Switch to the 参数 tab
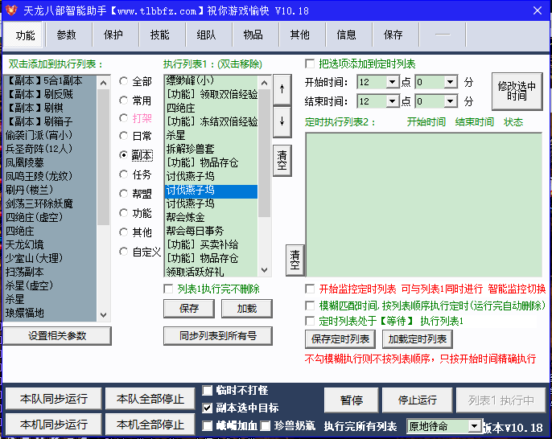The height and width of the screenshot is (439, 552). [66, 35]
